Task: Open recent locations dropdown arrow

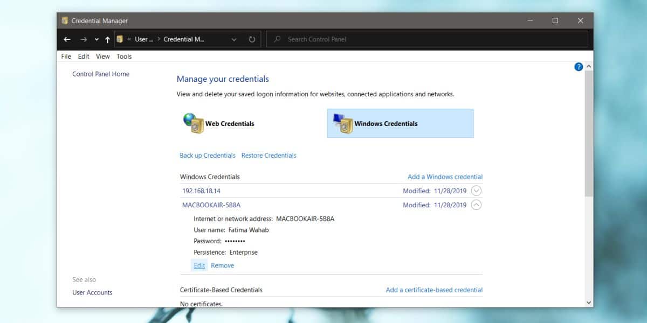Action: [x=97, y=39]
